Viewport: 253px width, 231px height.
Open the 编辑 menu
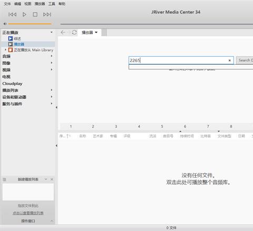pos(17,4)
